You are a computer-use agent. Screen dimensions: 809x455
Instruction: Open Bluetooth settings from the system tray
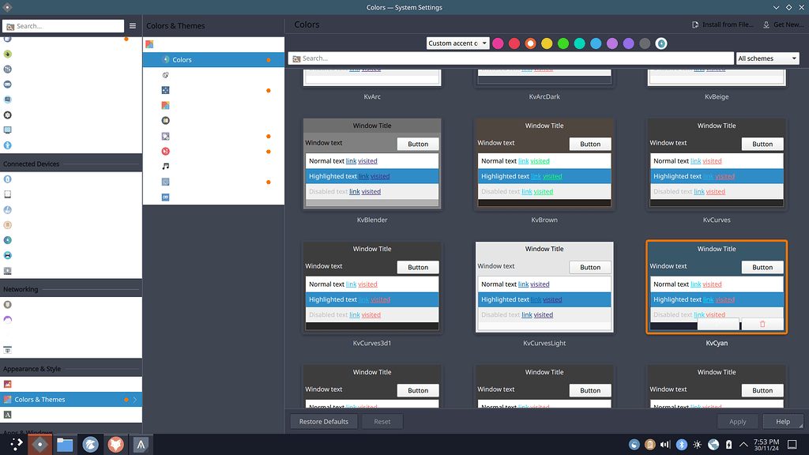pos(681,445)
